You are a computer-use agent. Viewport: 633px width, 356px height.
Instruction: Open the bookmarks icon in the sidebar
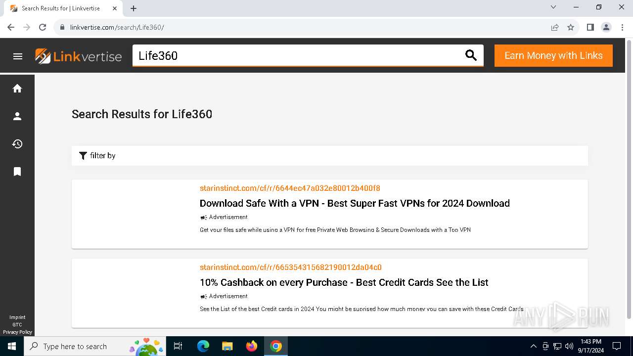click(x=17, y=172)
